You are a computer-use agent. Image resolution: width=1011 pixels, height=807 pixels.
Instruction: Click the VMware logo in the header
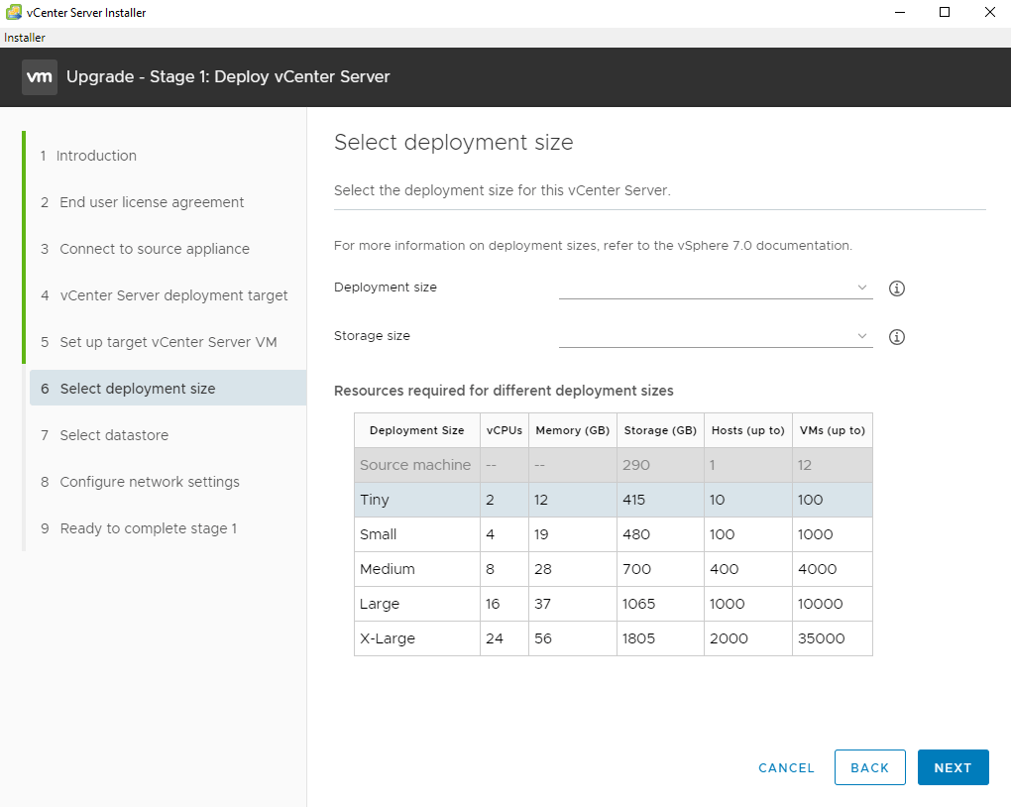pyautogui.click(x=40, y=76)
